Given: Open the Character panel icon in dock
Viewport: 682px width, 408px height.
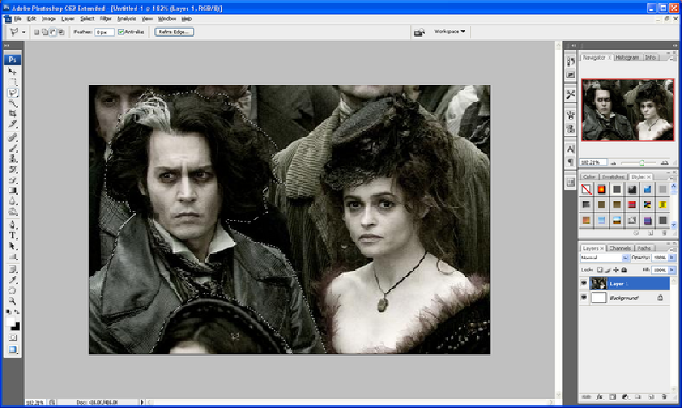Looking at the screenshot, I should [x=570, y=149].
